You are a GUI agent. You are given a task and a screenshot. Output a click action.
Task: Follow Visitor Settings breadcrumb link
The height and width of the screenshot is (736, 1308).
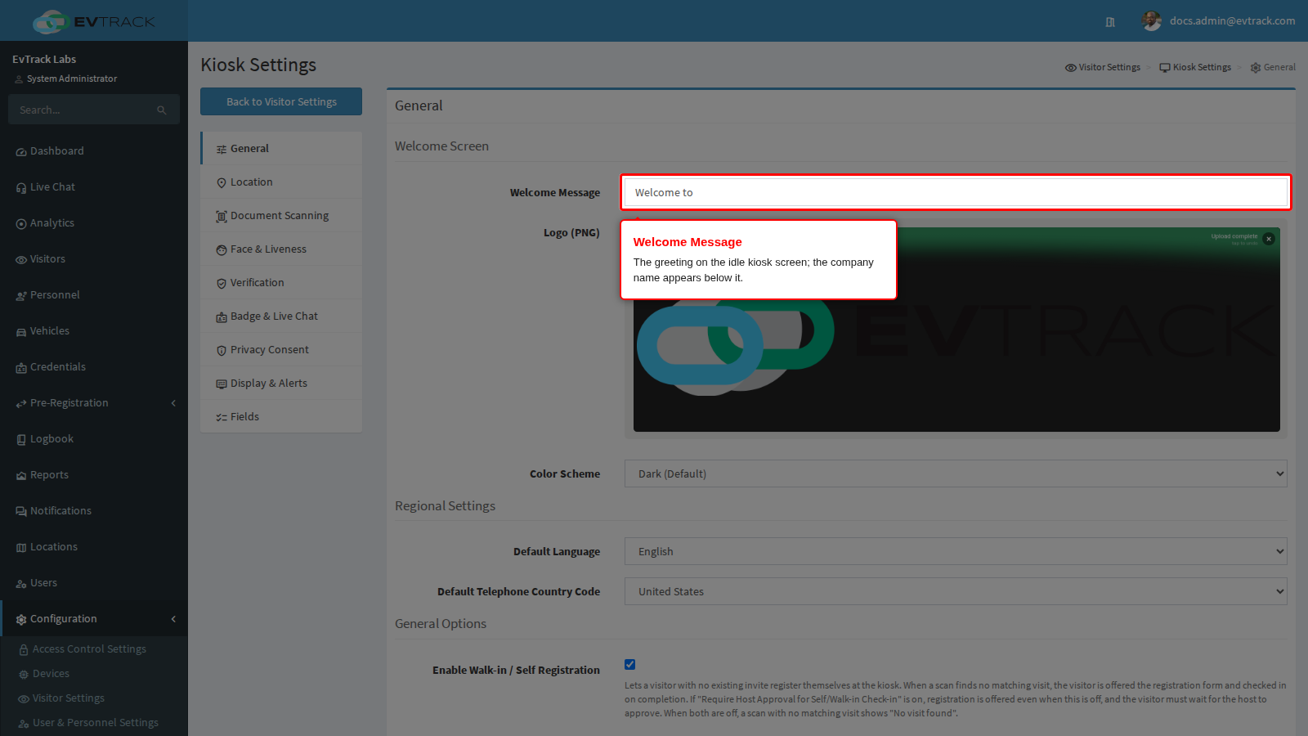[x=1103, y=67]
